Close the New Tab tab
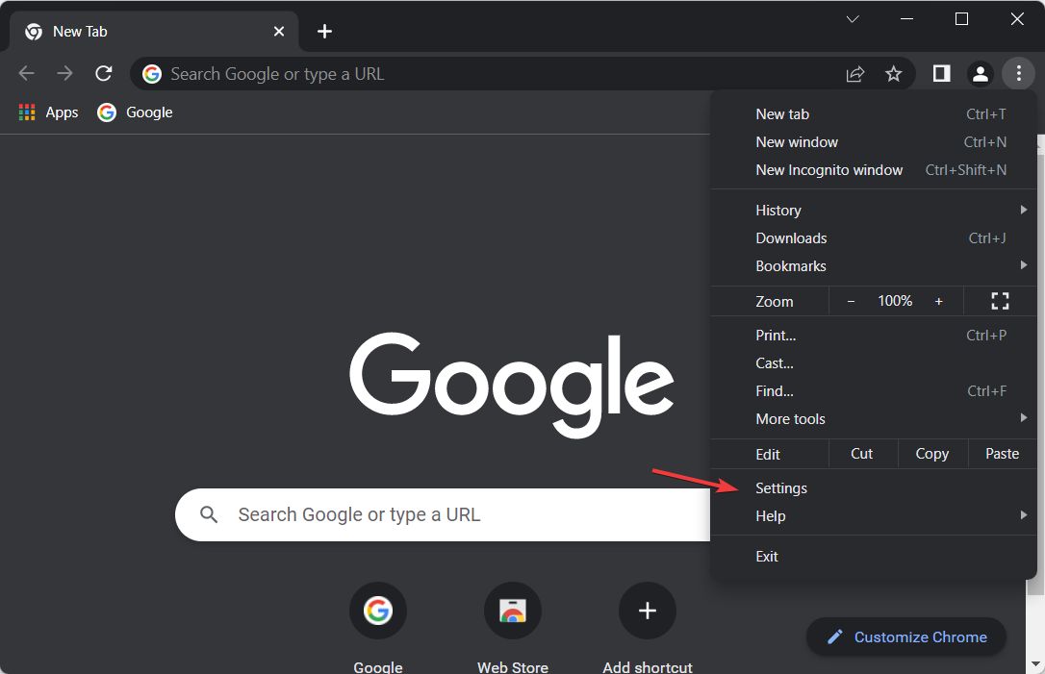Viewport: 1045px width, 674px height. point(279,32)
